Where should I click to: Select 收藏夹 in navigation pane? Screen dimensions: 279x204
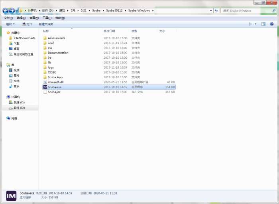point(16,33)
